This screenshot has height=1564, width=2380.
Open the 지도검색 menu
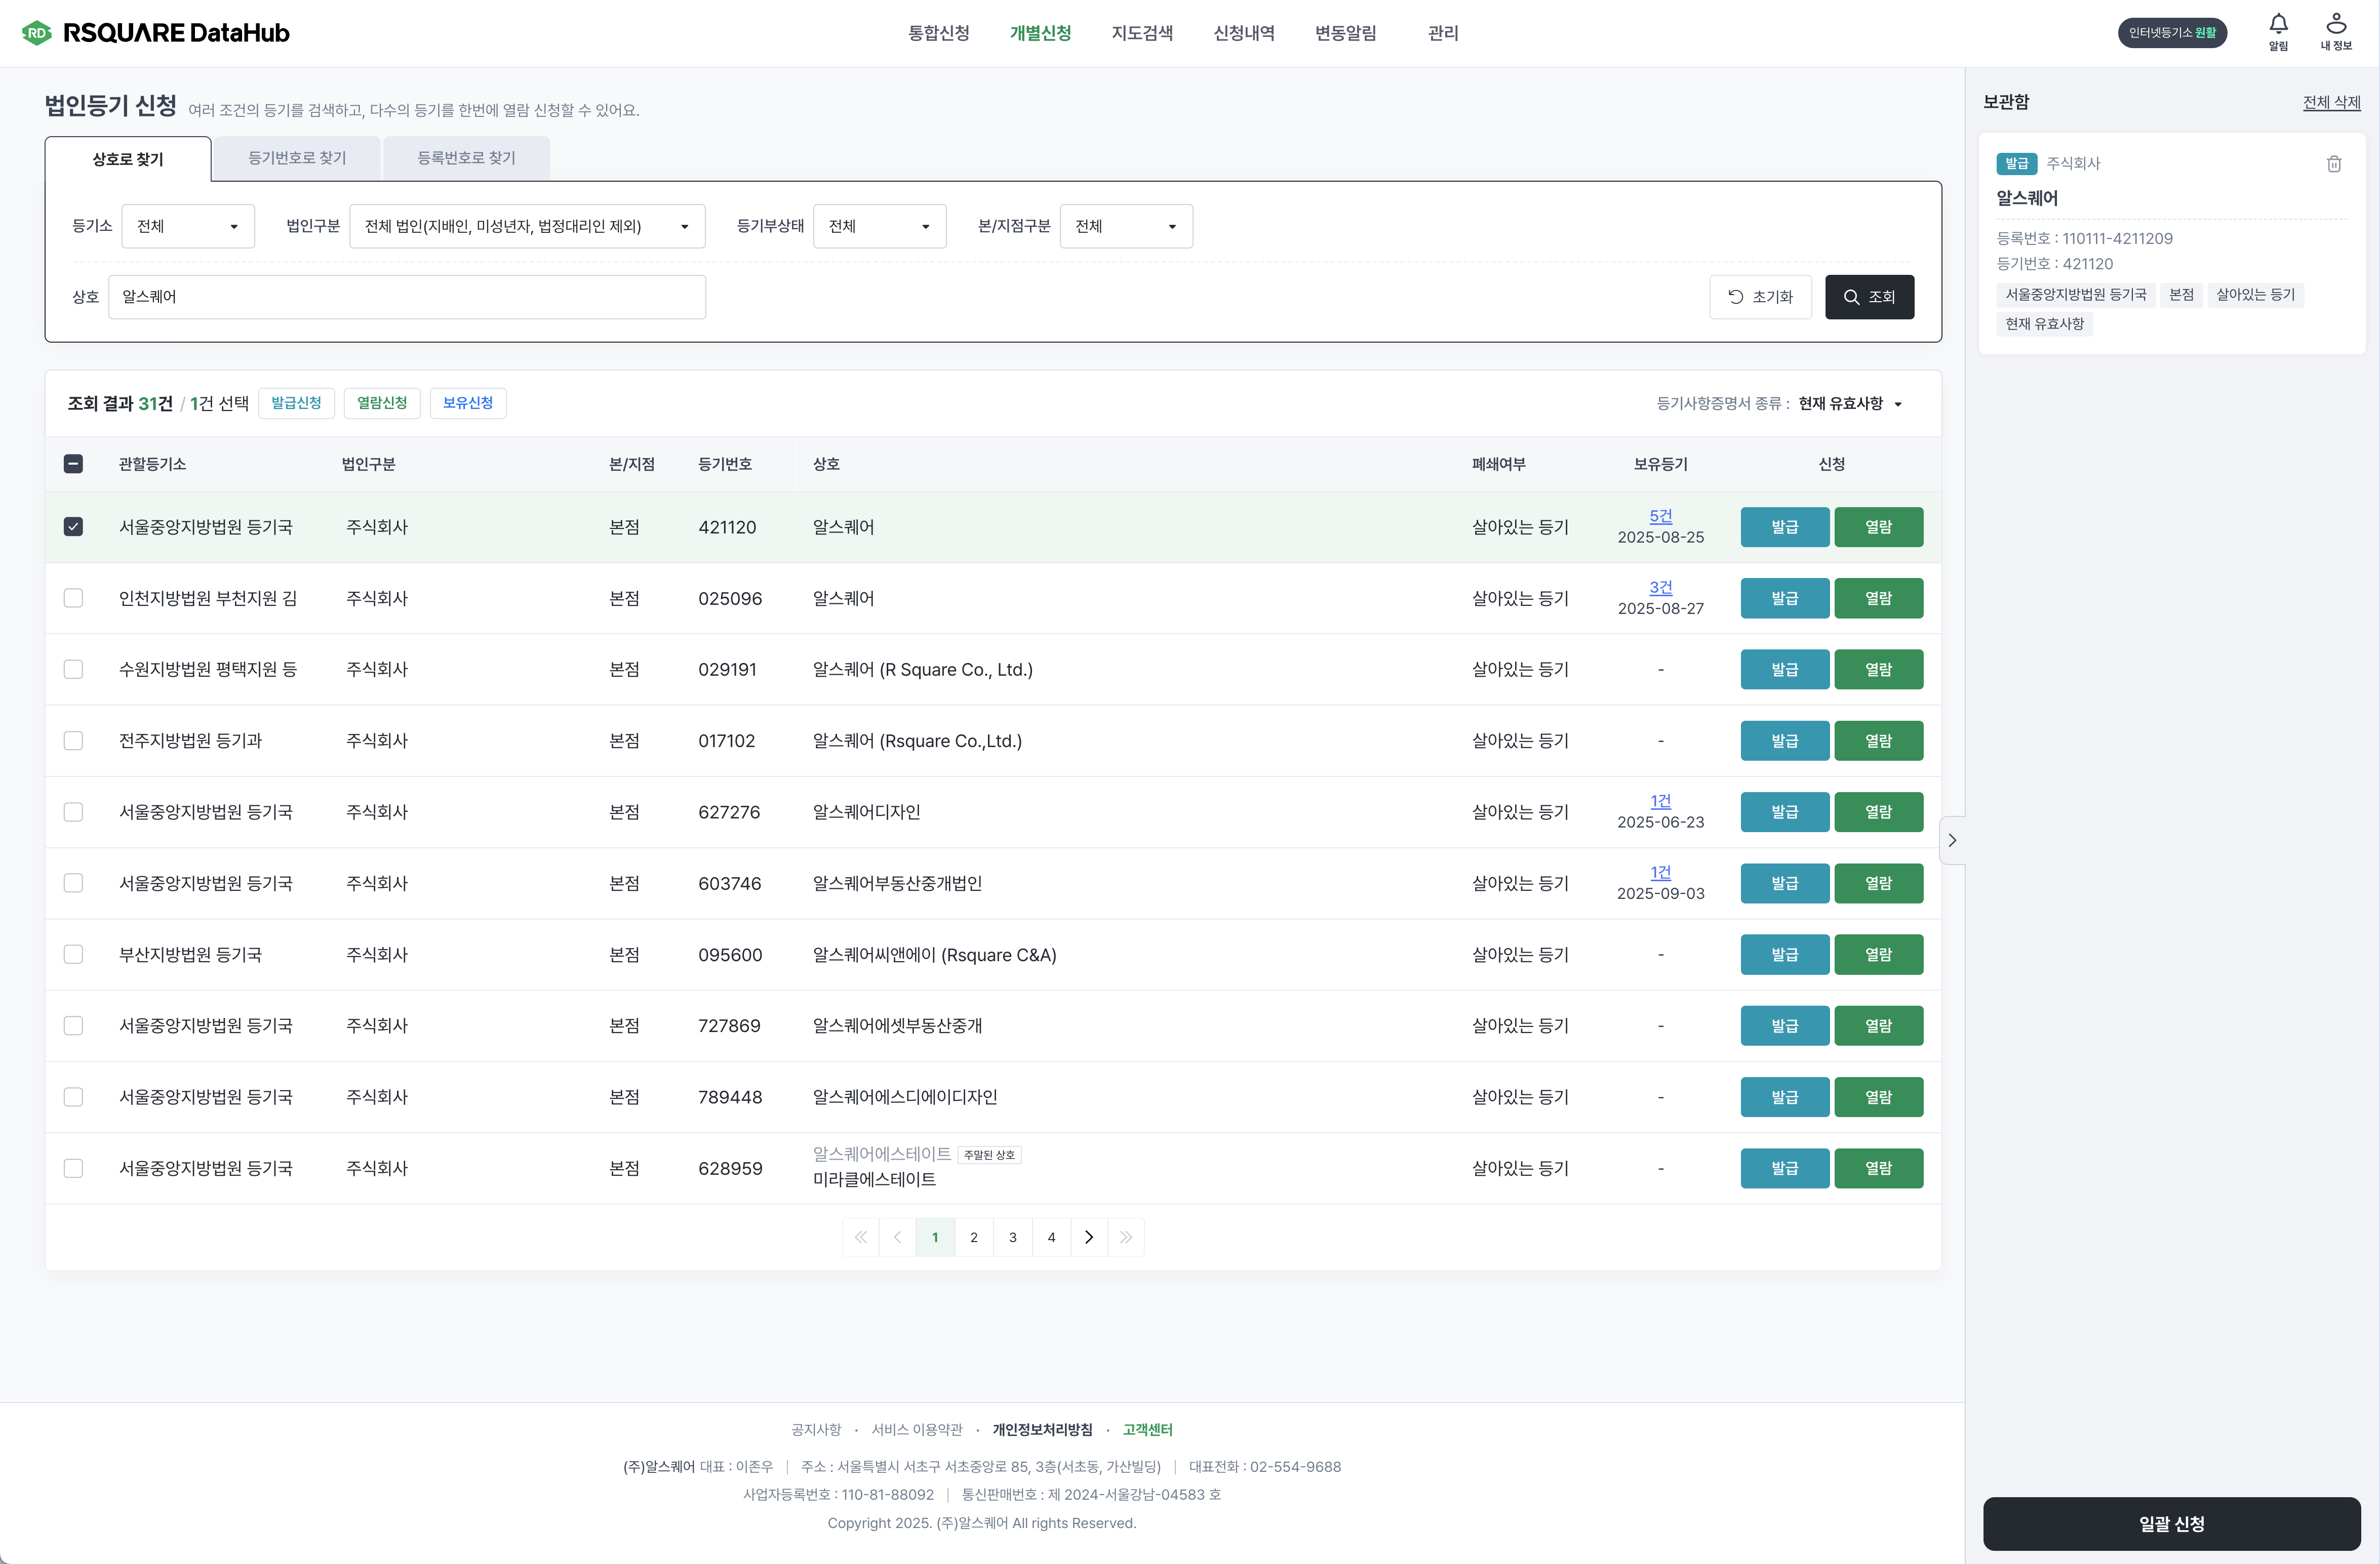1142,33
